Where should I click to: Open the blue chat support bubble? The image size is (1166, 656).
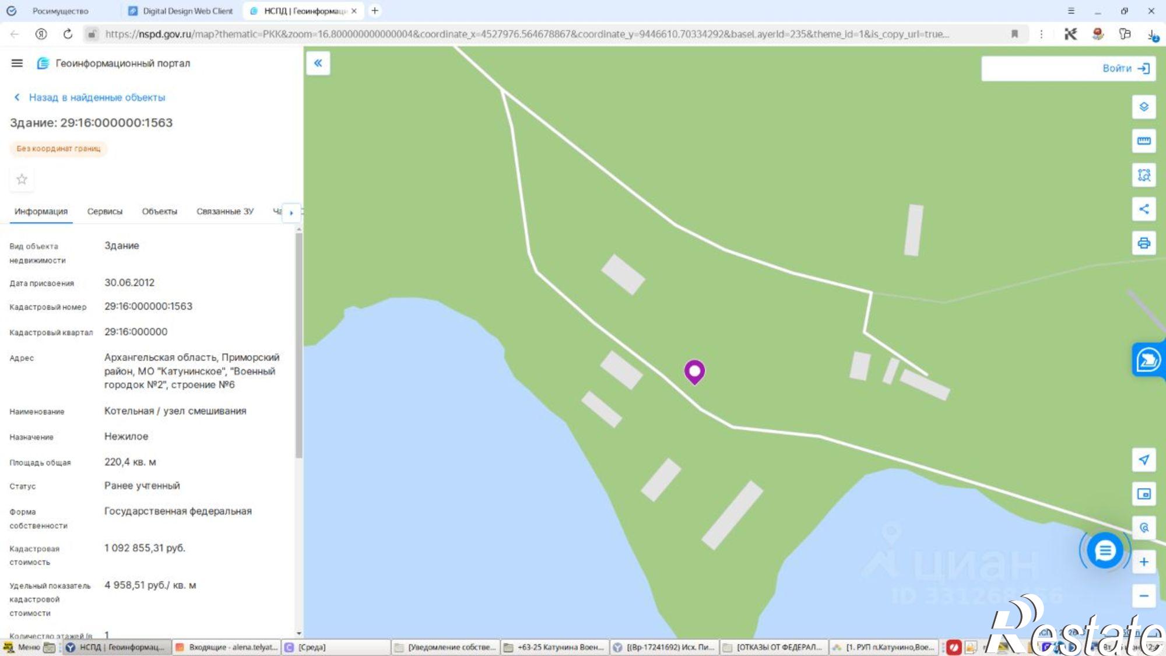[x=1105, y=550]
